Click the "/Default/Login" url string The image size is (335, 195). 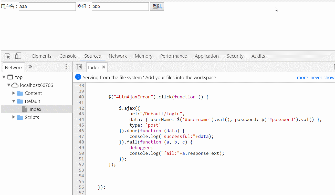(161, 114)
